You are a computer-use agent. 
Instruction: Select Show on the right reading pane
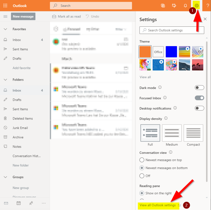point(142,193)
